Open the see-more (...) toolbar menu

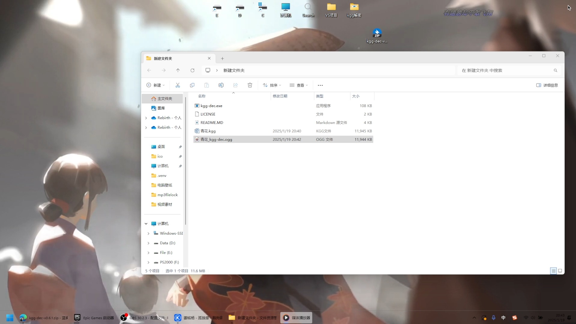(x=320, y=85)
